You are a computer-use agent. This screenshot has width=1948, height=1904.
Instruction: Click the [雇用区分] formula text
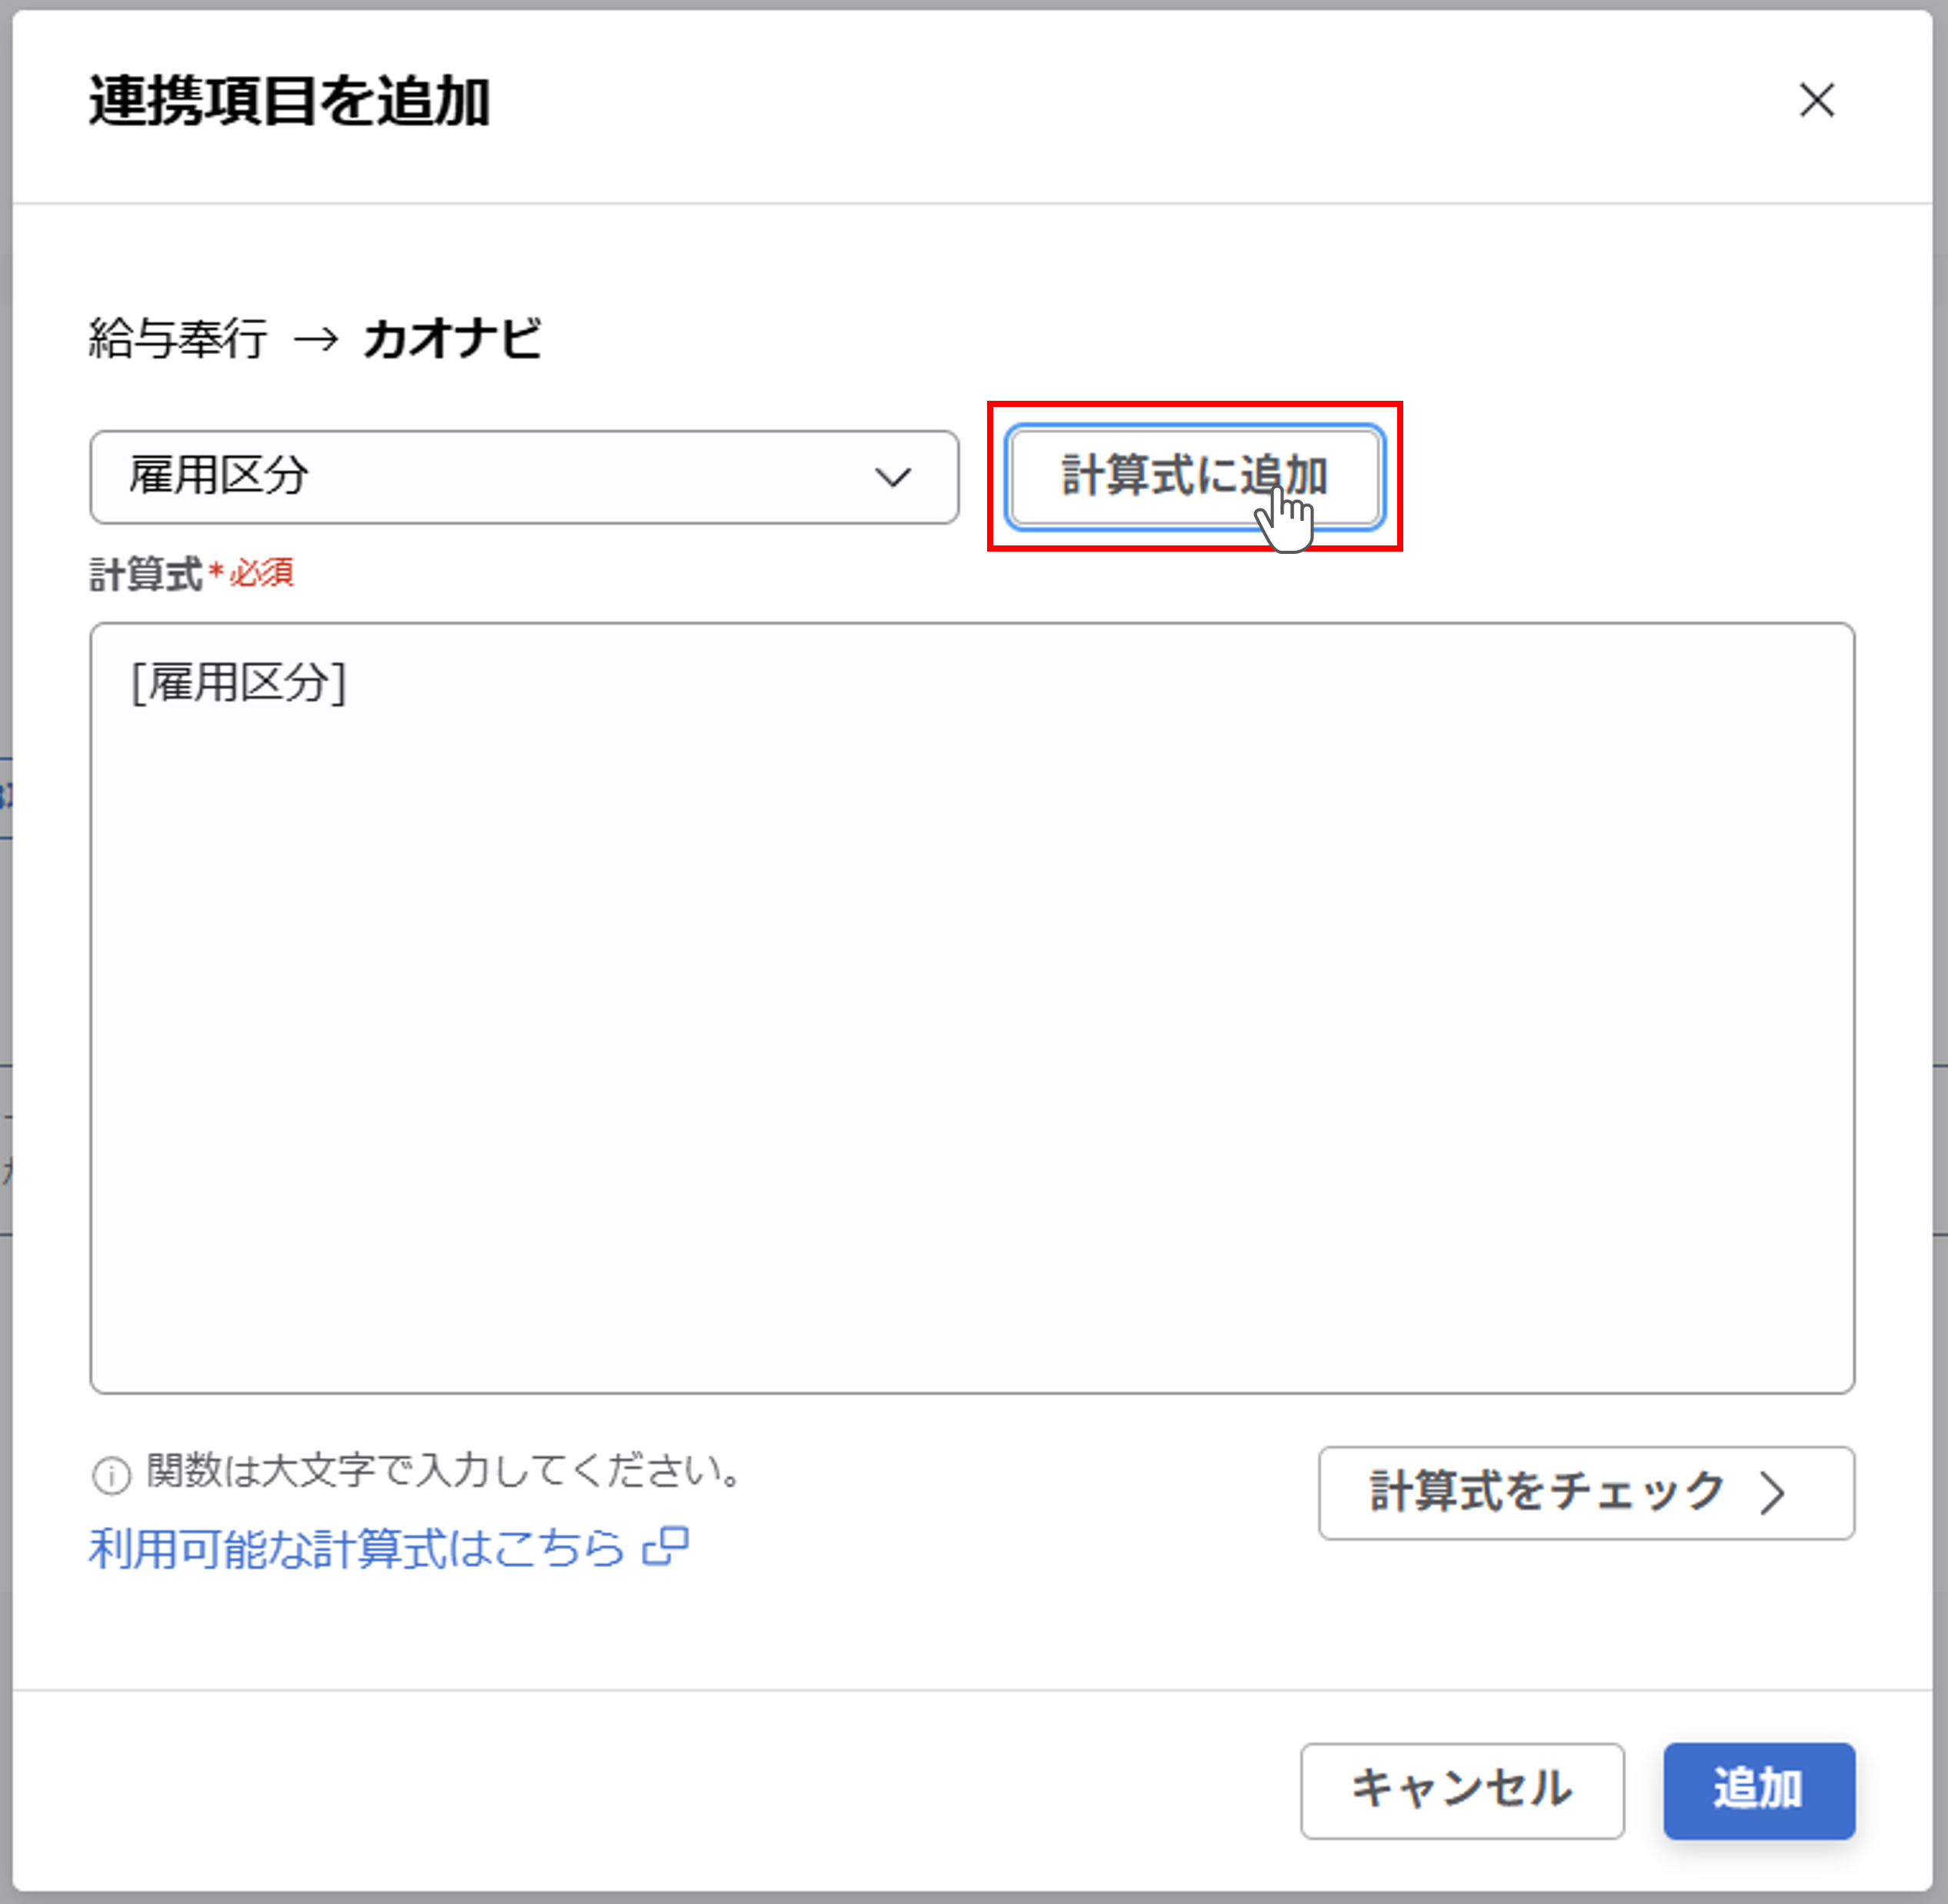pos(239,683)
